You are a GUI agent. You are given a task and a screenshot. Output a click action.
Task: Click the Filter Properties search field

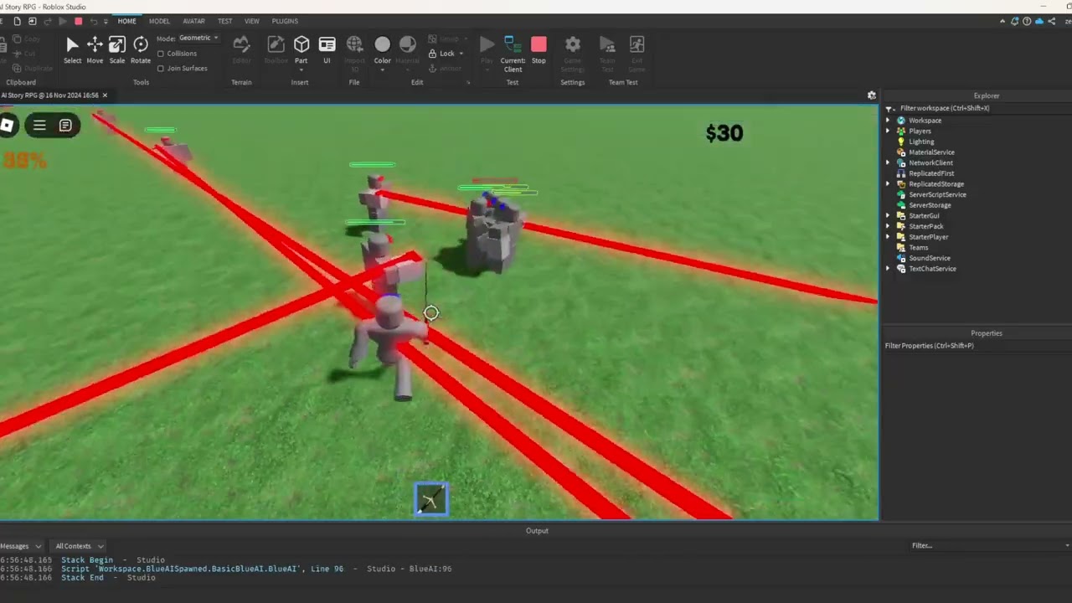coord(977,345)
